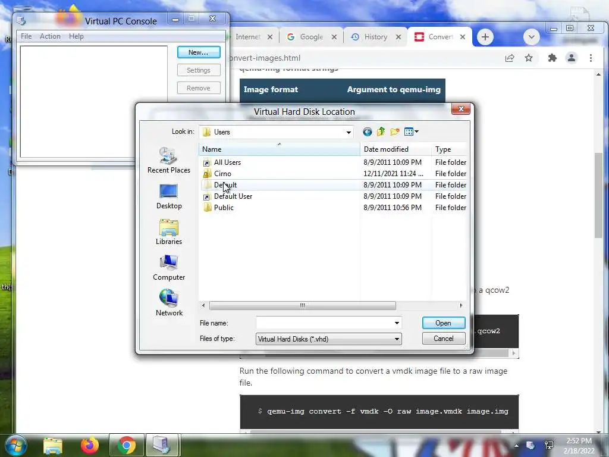The image size is (609, 457).
Task: Create a new folder in dialog
Action: click(395, 132)
